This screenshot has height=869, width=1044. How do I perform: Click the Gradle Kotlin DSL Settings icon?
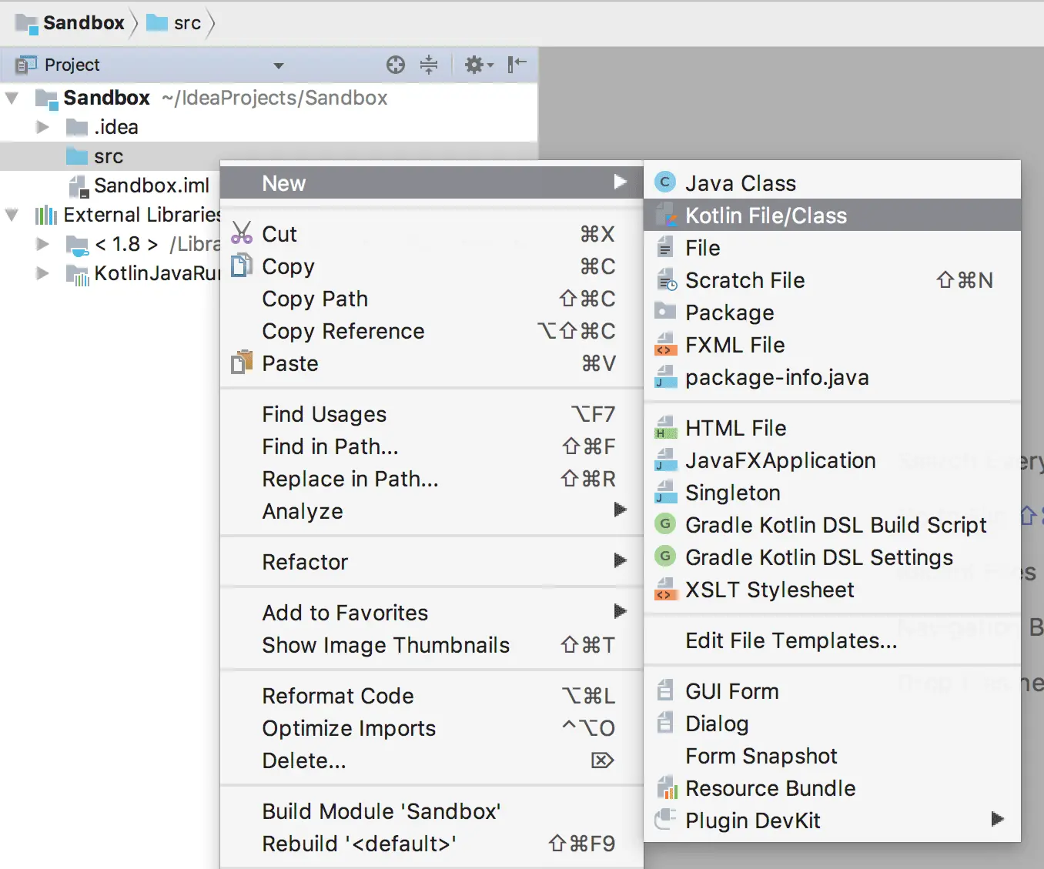(665, 556)
